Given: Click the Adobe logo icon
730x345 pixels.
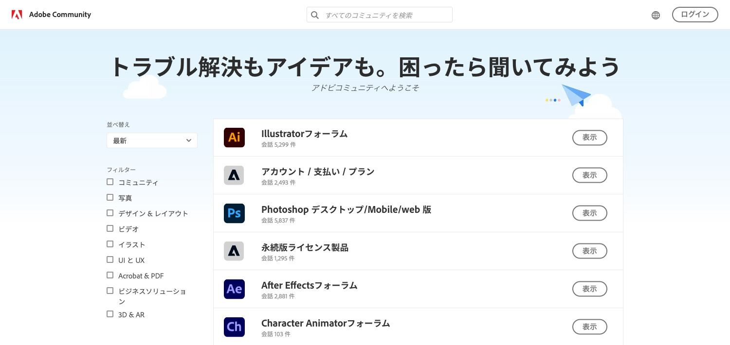Looking at the screenshot, I should coord(17,15).
